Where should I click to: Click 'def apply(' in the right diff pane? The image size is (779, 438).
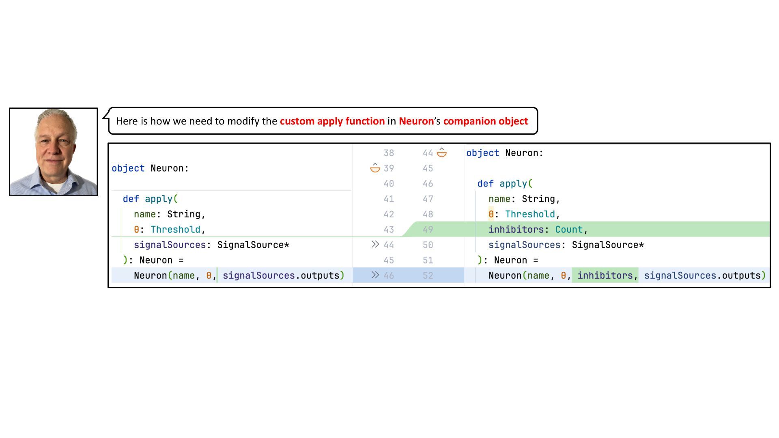(504, 183)
